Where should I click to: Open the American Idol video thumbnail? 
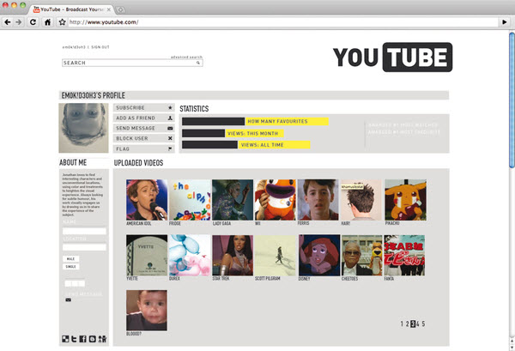coord(147,200)
